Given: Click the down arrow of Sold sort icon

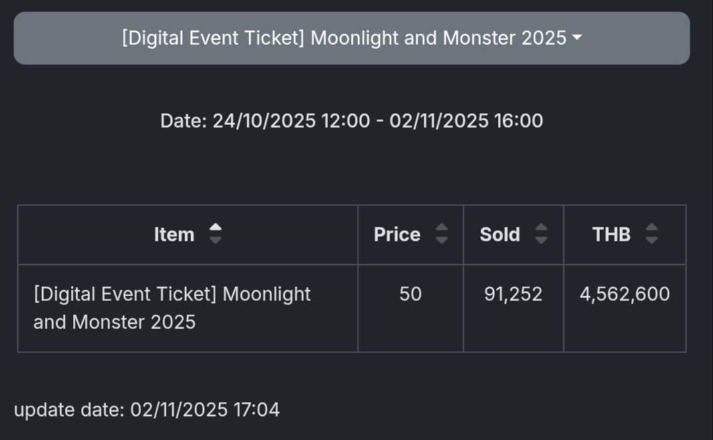Looking at the screenshot, I should (541, 240).
